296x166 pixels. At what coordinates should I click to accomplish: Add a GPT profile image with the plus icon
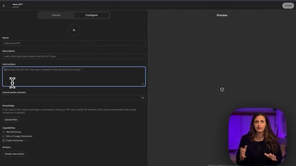[x=74, y=30]
